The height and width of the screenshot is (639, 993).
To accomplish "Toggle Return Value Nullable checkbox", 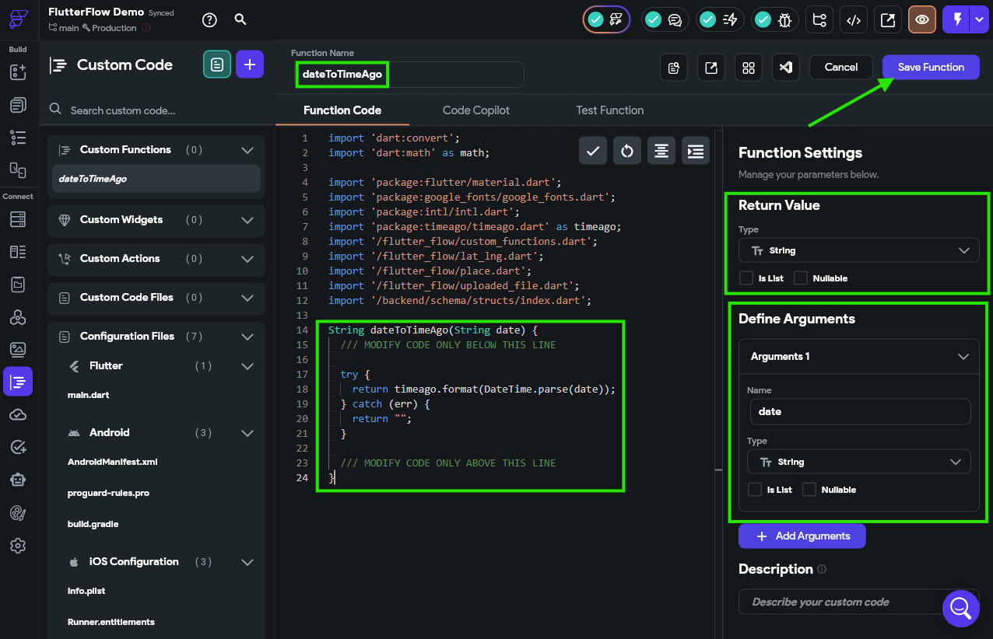I will [801, 278].
